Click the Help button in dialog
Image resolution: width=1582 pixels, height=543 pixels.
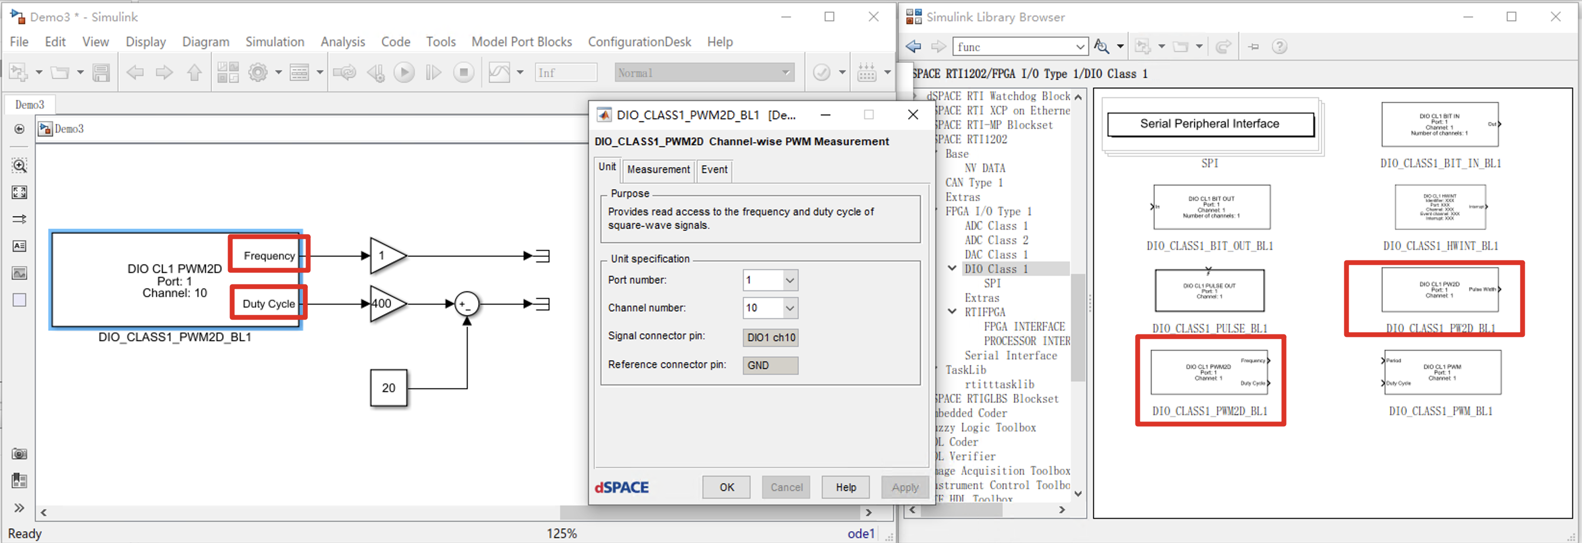pos(846,487)
